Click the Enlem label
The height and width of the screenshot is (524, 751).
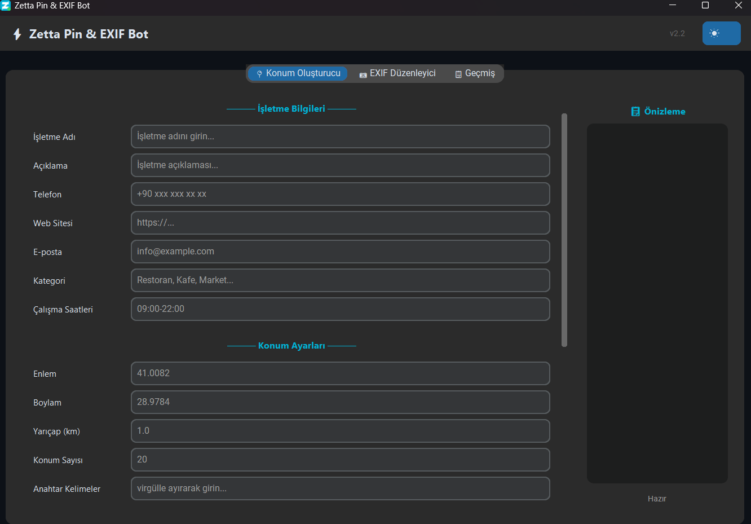tap(45, 374)
